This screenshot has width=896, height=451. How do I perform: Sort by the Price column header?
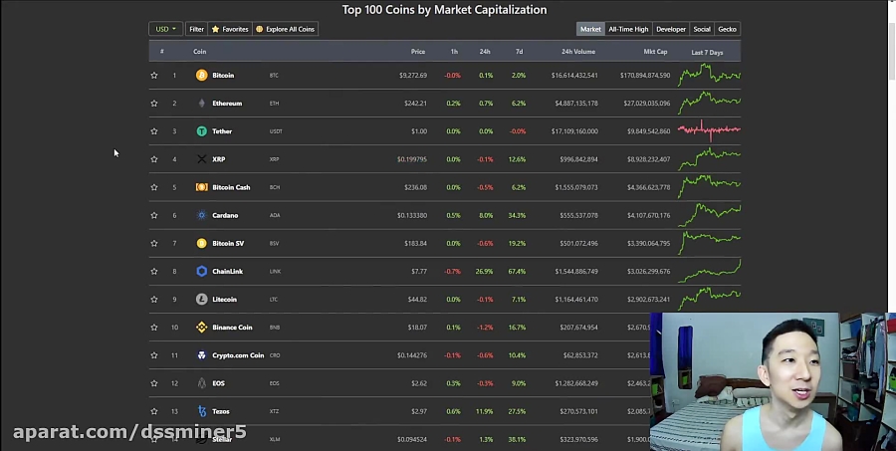pyautogui.click(x=418, y=52)
